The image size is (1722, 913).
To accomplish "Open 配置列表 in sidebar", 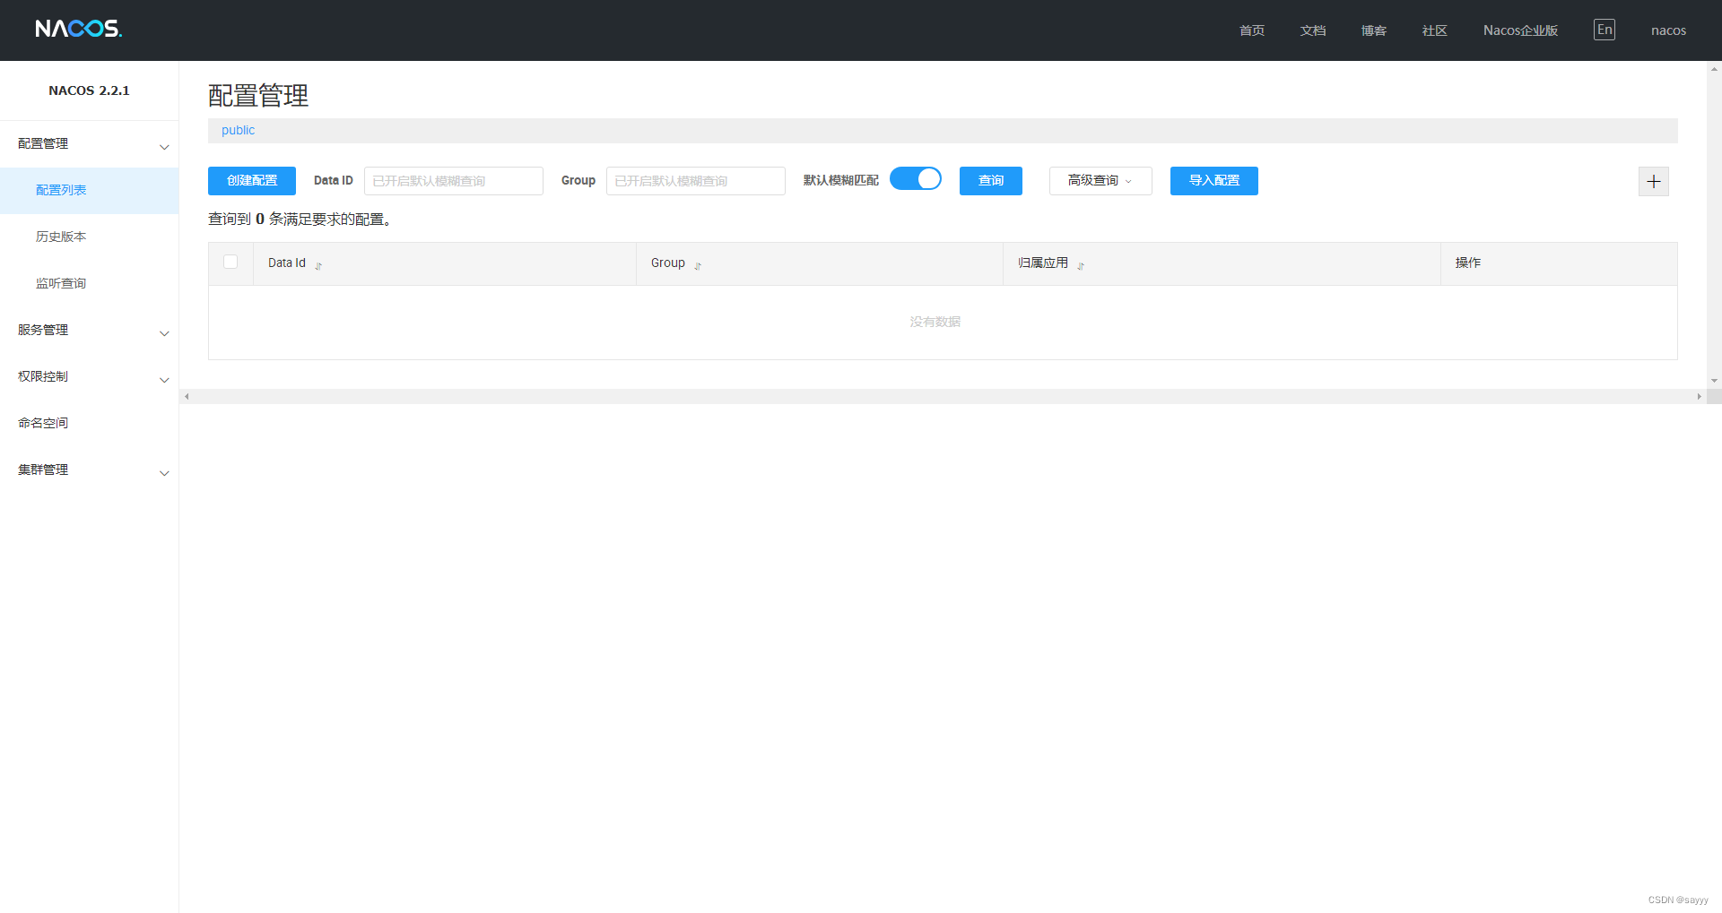I will click(90, 191).
